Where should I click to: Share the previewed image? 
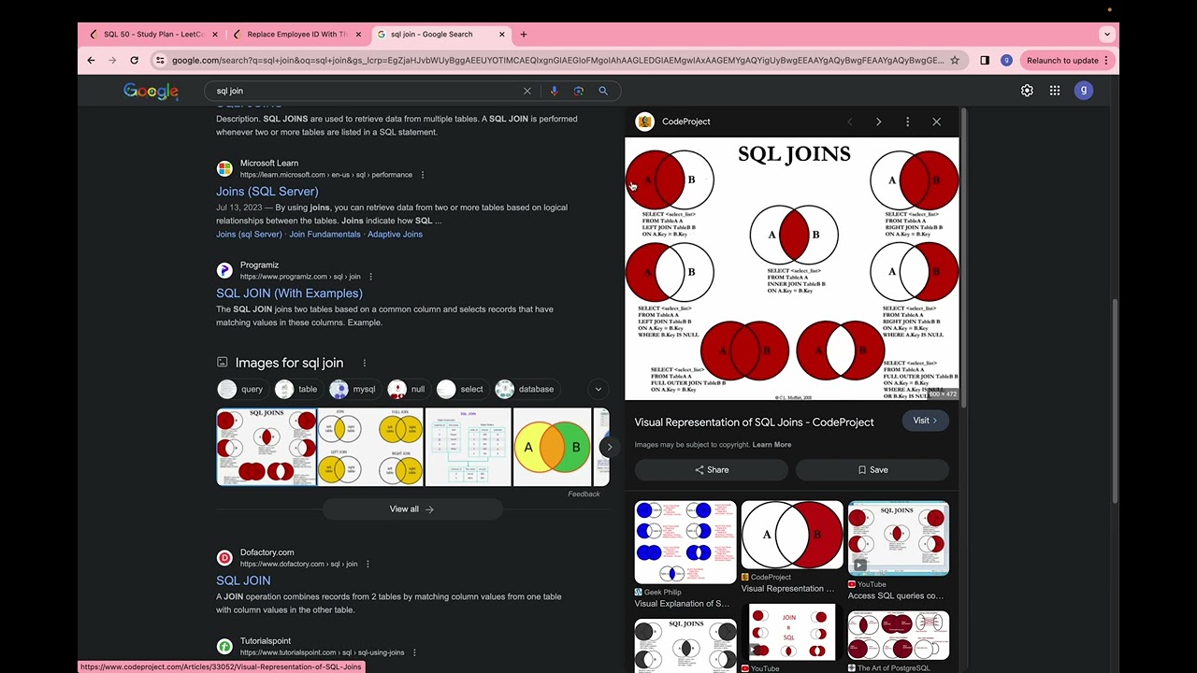(x=712, y=470)
